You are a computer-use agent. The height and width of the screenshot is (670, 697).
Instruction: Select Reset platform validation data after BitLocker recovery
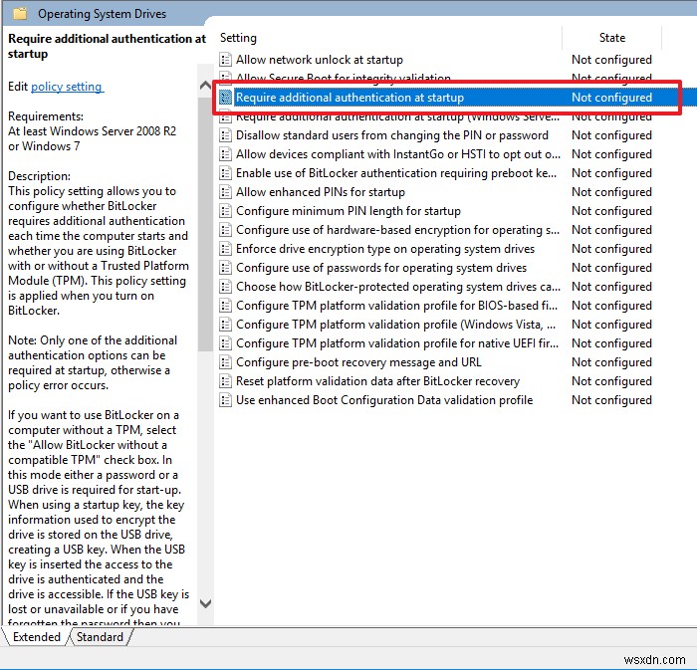[x=377, y=381]
